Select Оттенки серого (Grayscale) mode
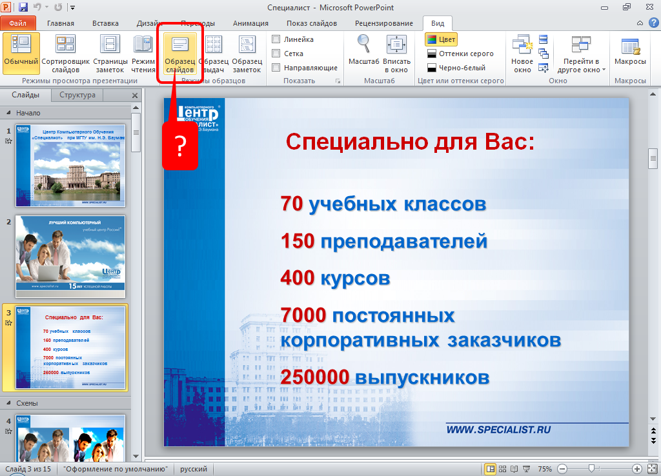661x476 pixels. point(460,54)
